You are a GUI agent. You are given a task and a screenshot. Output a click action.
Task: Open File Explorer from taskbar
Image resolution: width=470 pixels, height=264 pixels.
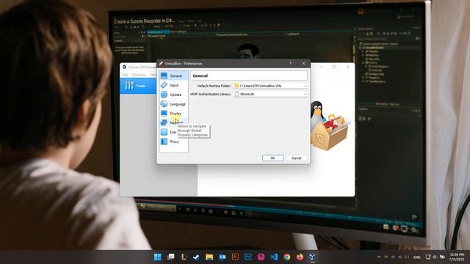[x=209, y=257]
